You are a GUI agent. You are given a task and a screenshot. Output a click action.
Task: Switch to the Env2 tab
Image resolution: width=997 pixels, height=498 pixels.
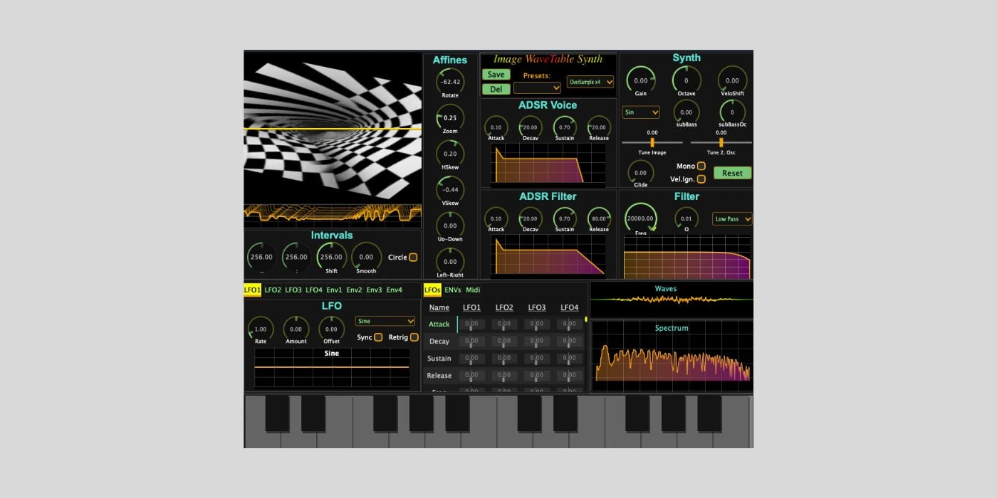354,290
